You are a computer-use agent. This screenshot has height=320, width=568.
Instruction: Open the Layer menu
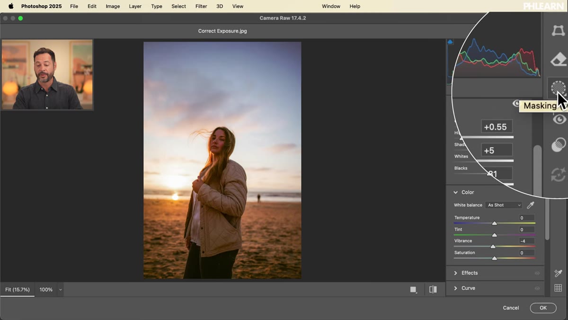click(135, 6)
